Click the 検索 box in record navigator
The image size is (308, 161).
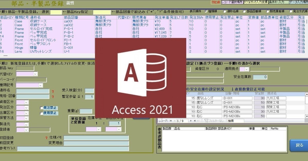tap(235, 121)
